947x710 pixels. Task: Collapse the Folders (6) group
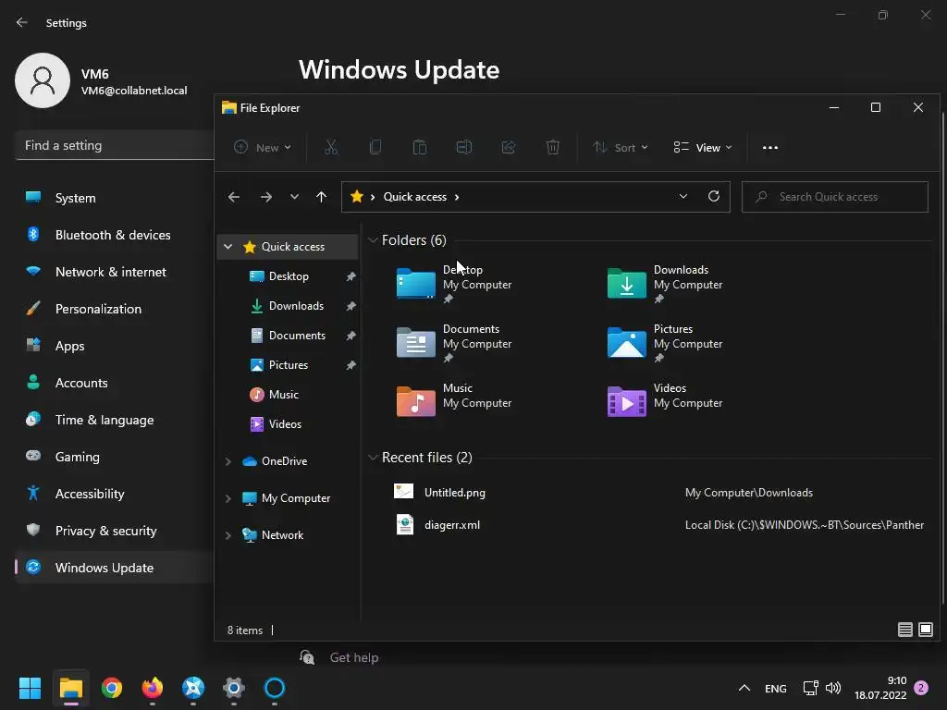[373, 240]
